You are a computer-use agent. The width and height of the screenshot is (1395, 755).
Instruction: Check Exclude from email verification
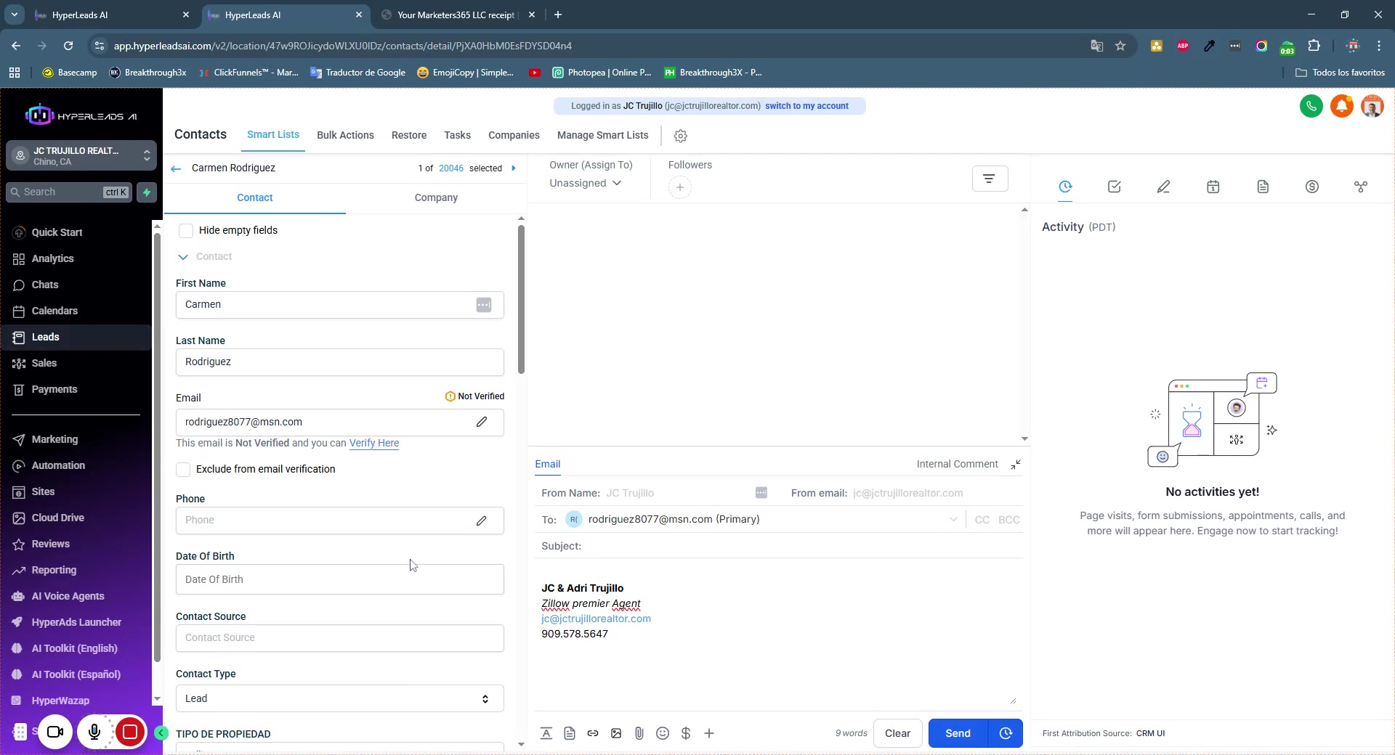pos(184,470)
